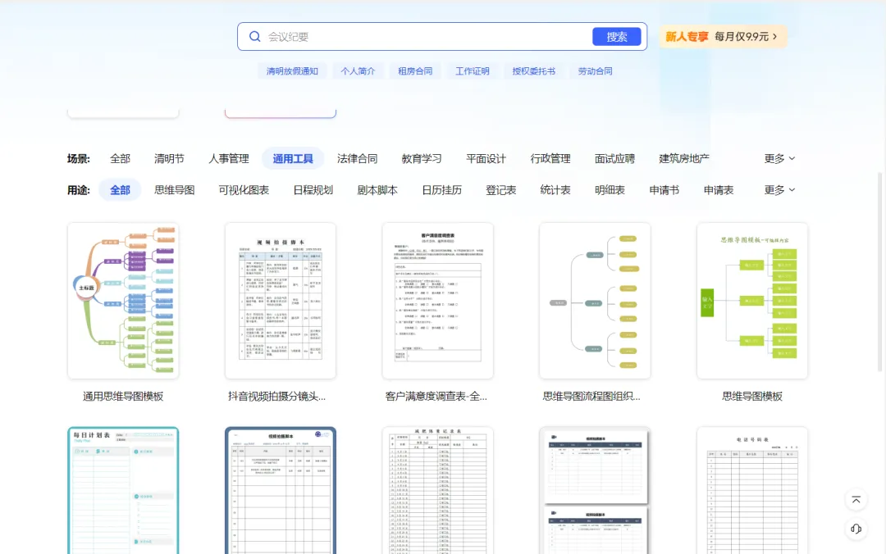The width and height of the screenshot is (886, 554).
Task: Select the 平面设计 scene filter
Action: click(486, 159)
